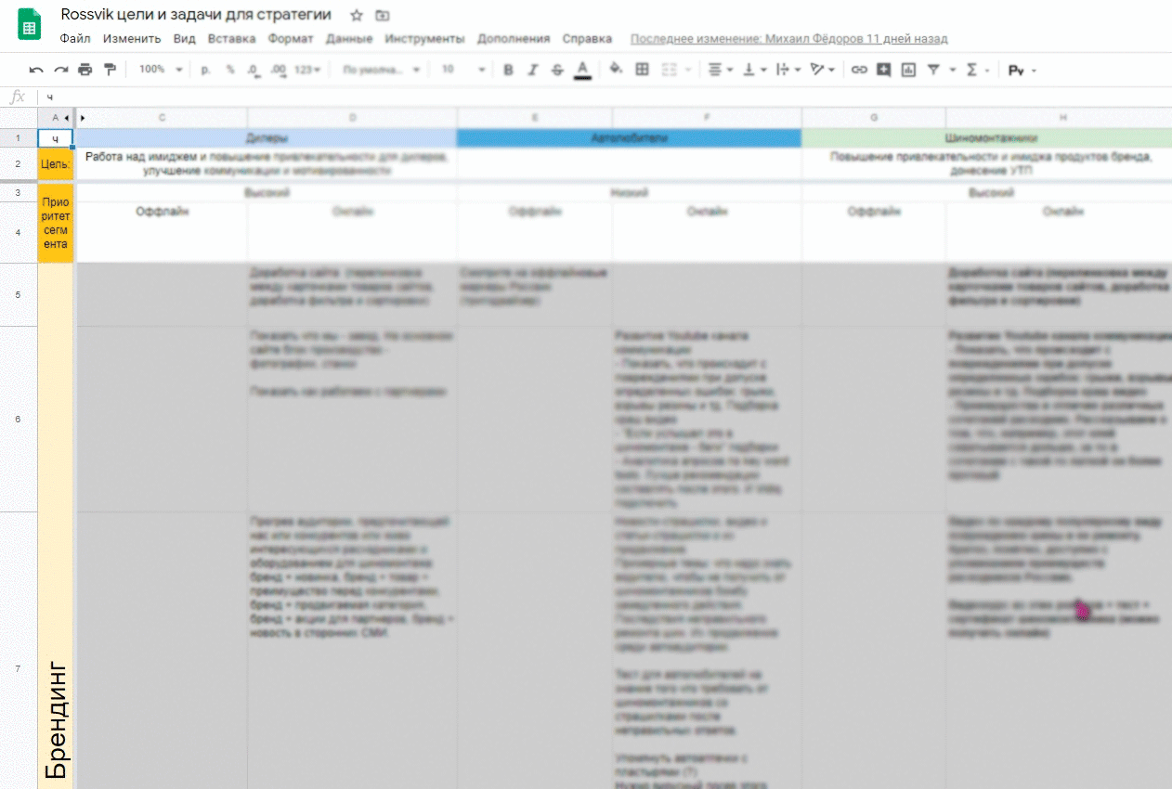Activate the paint format tool
The width and height of the screenshot is (1172, 789).
[x=111, y=70]
